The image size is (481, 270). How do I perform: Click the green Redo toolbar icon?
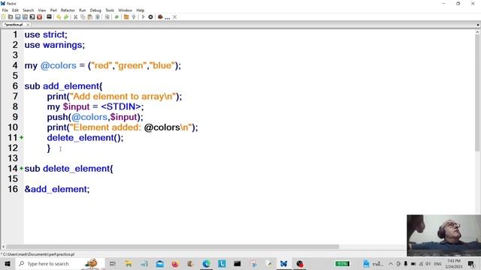click(65, 17)
